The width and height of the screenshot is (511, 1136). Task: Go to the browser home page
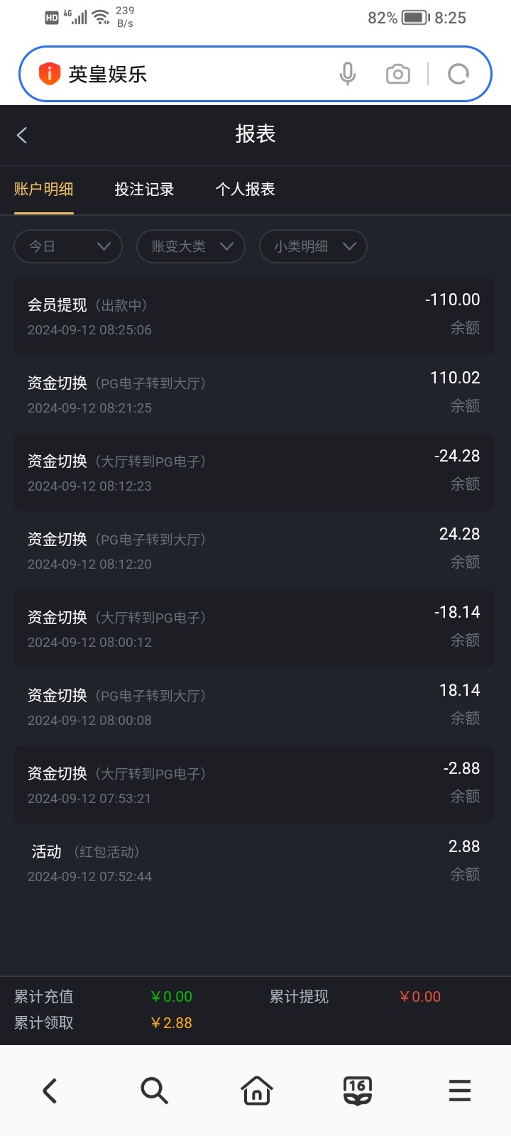256,1090
